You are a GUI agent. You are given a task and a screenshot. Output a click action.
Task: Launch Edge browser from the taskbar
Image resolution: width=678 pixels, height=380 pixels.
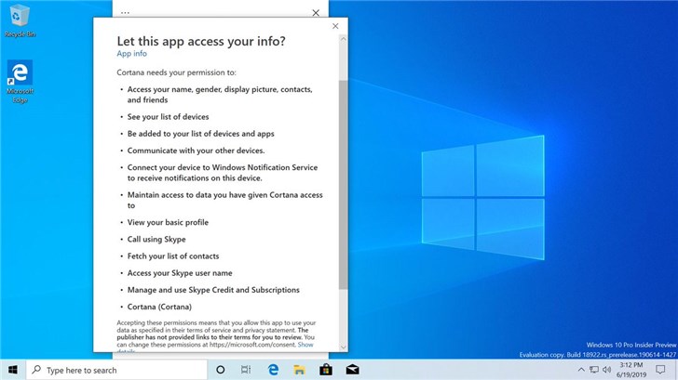[274, 369]
